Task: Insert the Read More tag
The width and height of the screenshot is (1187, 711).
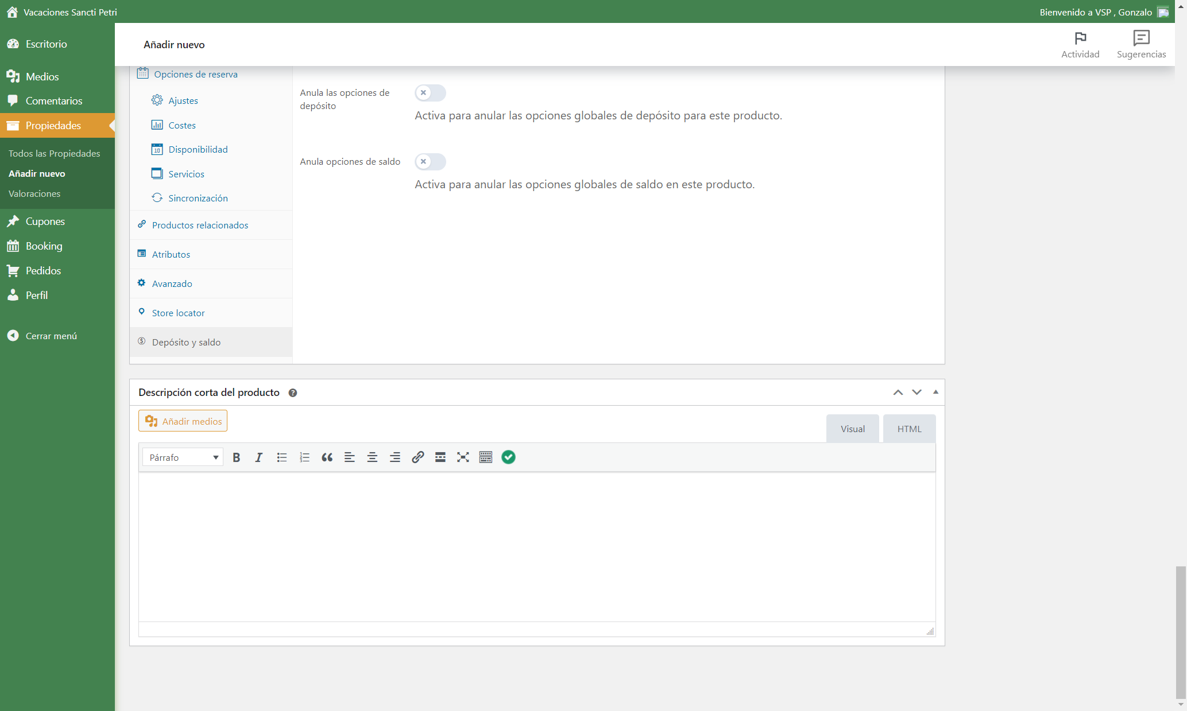Action: pyautogui.click(x=440, y=457)
